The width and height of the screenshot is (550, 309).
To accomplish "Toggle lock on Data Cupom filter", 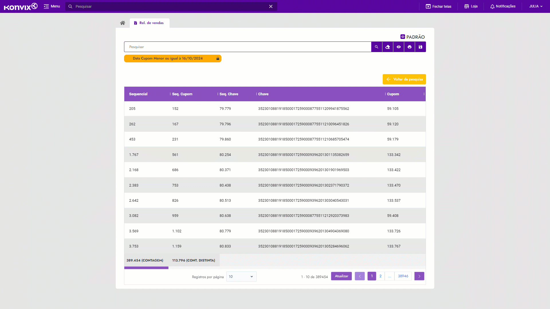I will pos(218,58).
